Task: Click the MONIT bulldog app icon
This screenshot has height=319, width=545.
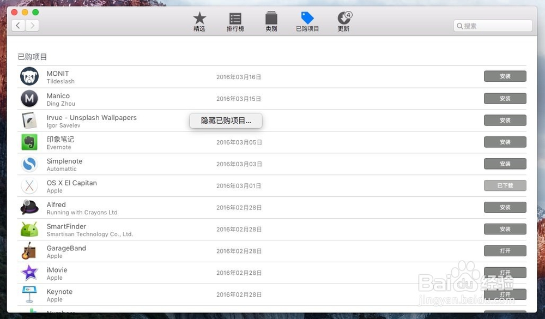Action: point(29,76)
